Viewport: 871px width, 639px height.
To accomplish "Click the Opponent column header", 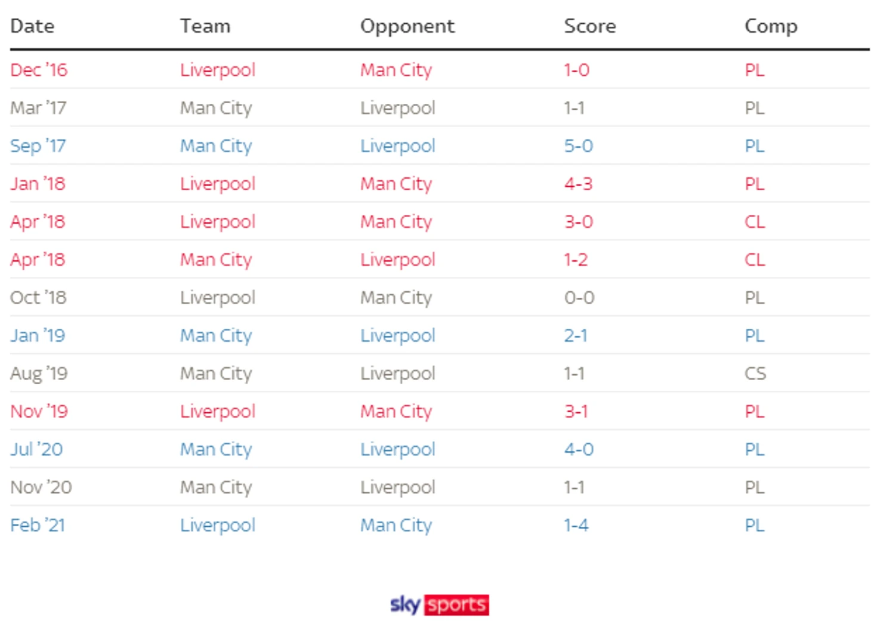I will [x=407, y=26].
